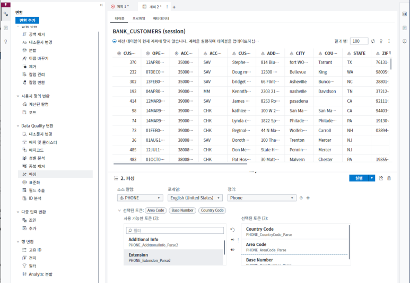Viewport: 410px width, 283px height.
Task: Click the lightbulb icon in the table toolbar
Action: pyautogui.click(x=381, y=41)
